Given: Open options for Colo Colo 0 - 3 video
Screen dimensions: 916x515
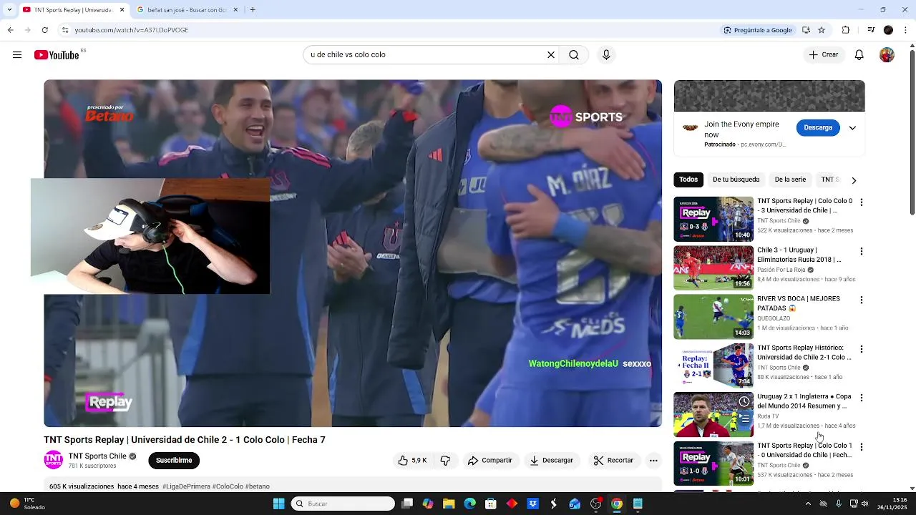Looking at the screenshot, I should click(862, 202).
